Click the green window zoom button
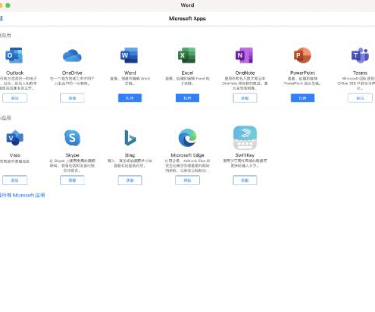Image resolution: width=375 pixels, height=312 pixels. click(8, 5)
